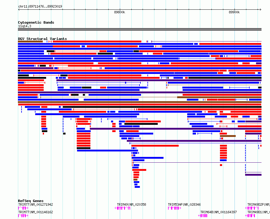Click the 11q14.3 band label
The image size is (270, 219).
(25, 26)
